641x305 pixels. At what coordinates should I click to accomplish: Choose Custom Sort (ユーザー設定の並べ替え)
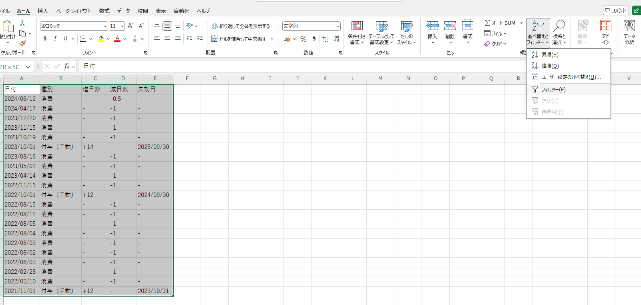[x=568, y=77]
